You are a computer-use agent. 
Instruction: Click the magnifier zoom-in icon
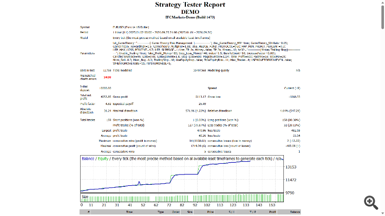click(x=371, y=203)
